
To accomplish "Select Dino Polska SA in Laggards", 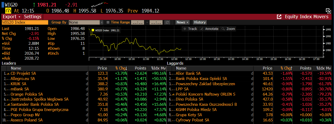I will tap(189, 100).
